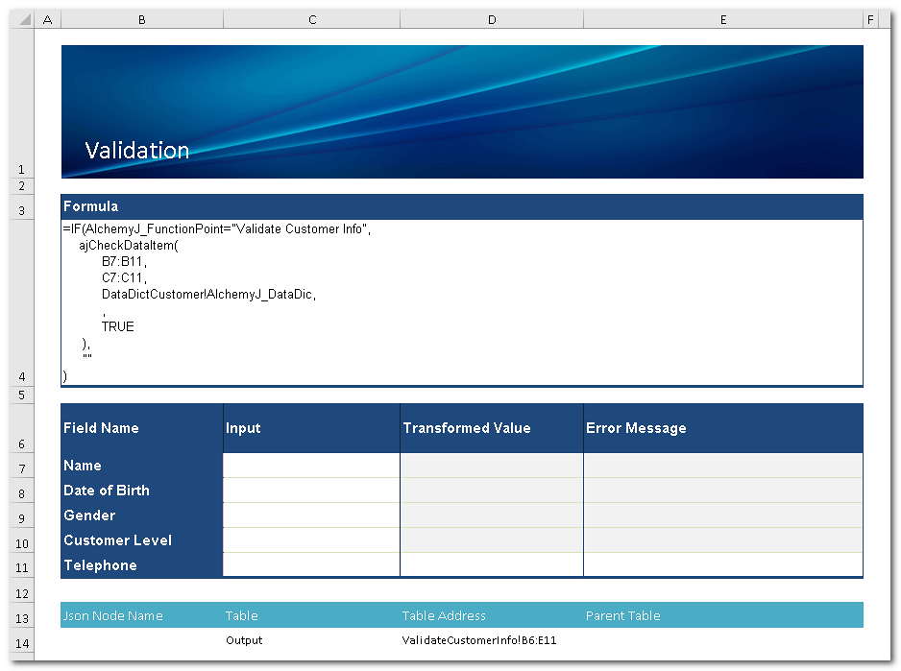Click the Validation banner title
This screenshot has height=671, width=901.
coord(136,151)
